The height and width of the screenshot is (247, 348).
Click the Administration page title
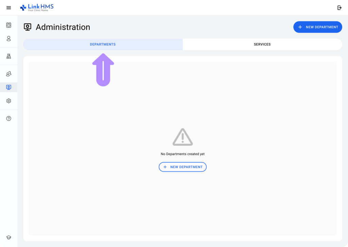click(x=63, y=27)
